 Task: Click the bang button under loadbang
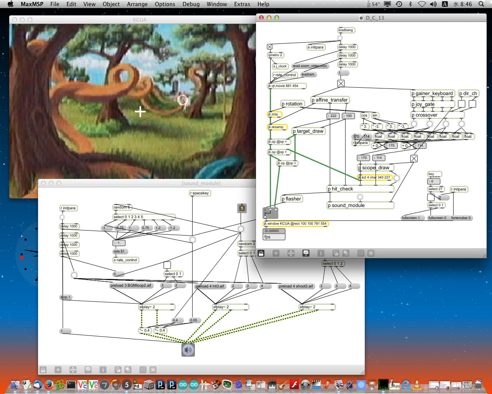click(340, 38)
